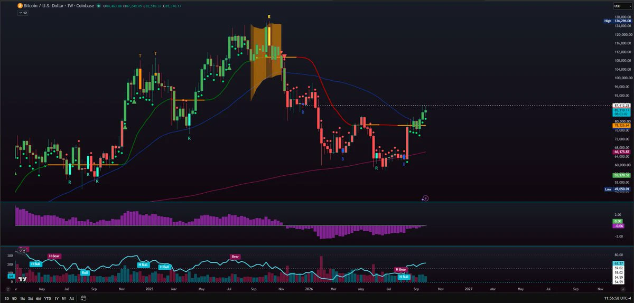Select the 5D time range
The height and width of the screenshot is (303, 634).
point(15,298)
